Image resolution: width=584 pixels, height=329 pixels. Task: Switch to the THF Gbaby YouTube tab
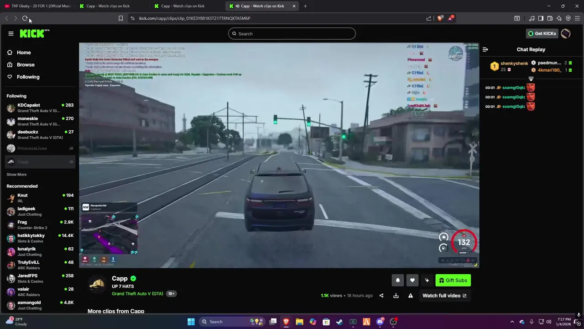click(38, 6)
